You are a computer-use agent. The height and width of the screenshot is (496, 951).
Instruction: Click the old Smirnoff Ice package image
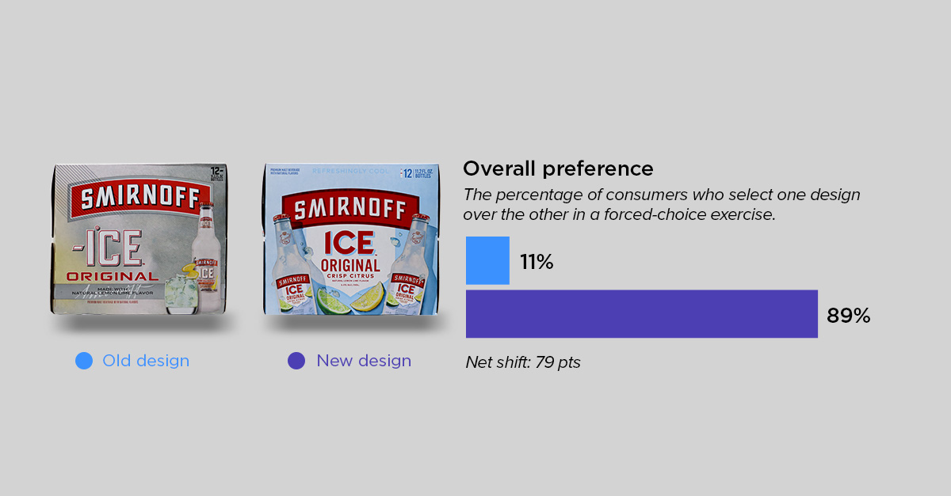pos(139,240)
